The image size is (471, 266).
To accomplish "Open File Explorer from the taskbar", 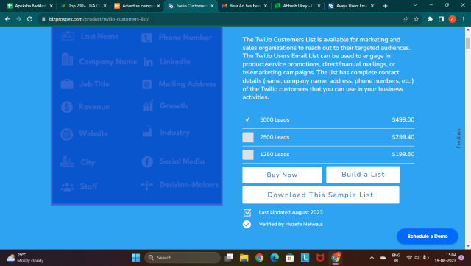I will pos(244,258).
